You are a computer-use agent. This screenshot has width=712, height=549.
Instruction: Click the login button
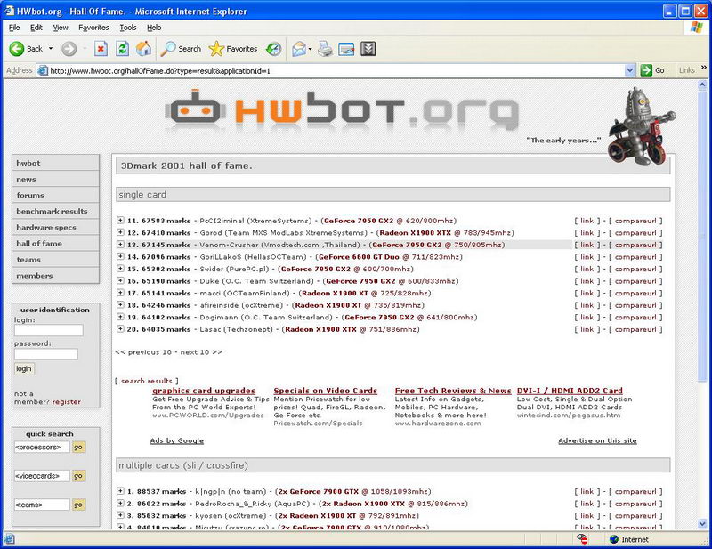click(x=24, y=368)
